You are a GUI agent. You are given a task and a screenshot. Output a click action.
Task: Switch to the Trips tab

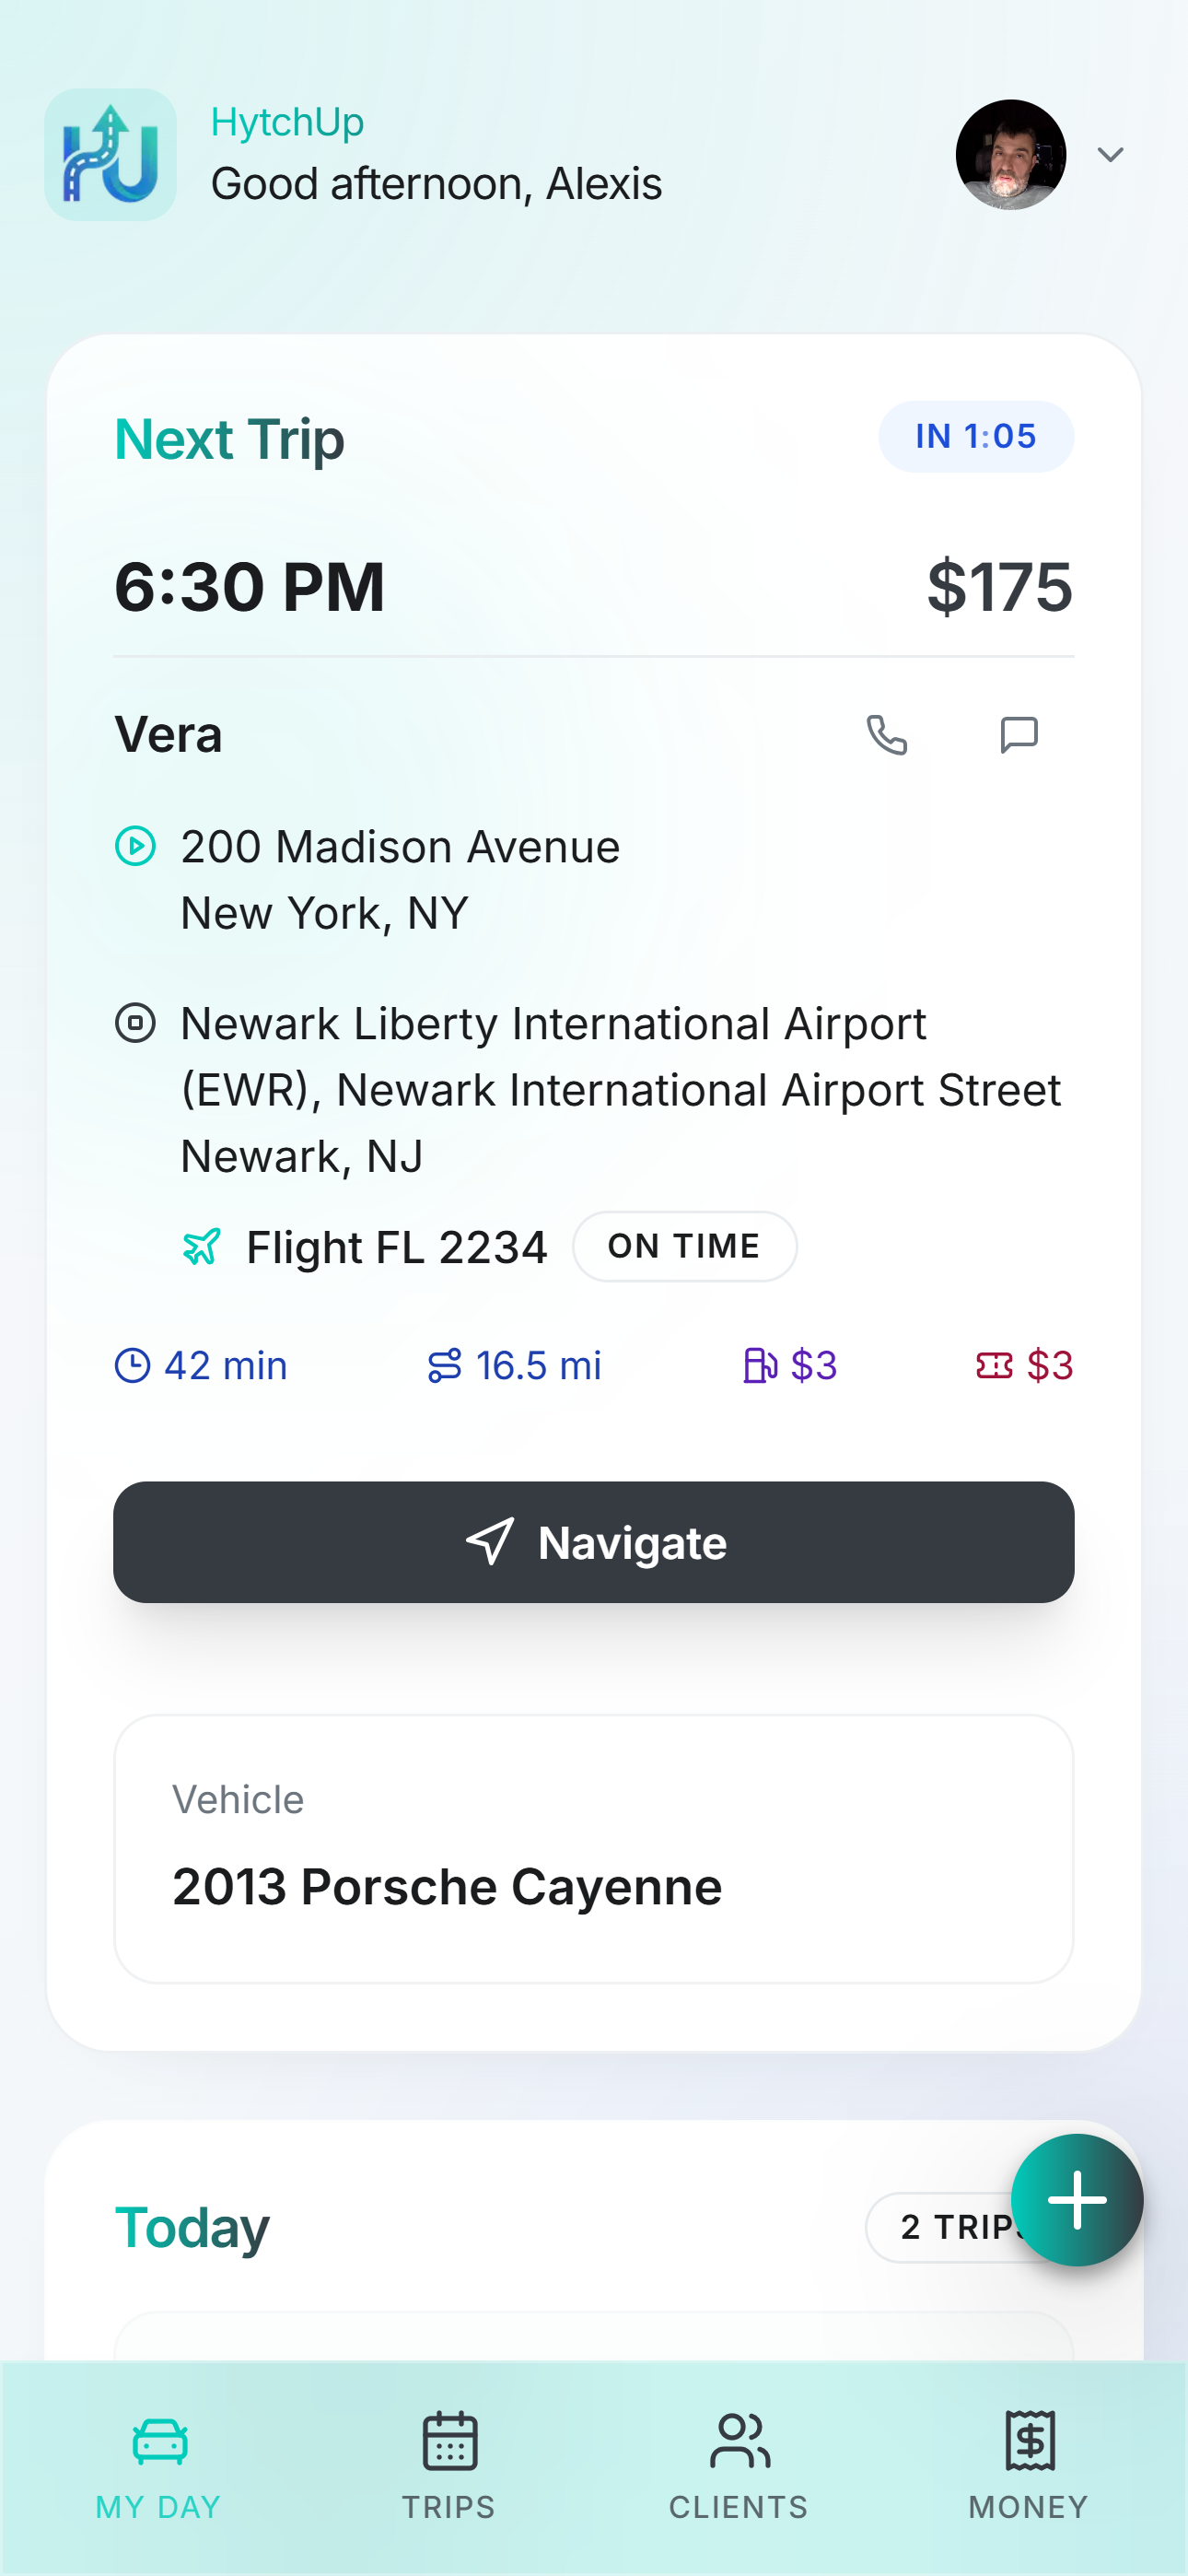[x=449, y=2466]
